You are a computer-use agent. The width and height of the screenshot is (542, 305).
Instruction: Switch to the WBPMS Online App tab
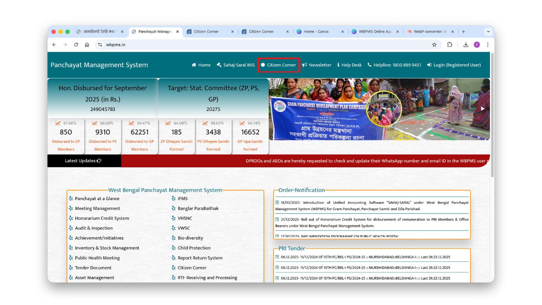pos(375,32)
